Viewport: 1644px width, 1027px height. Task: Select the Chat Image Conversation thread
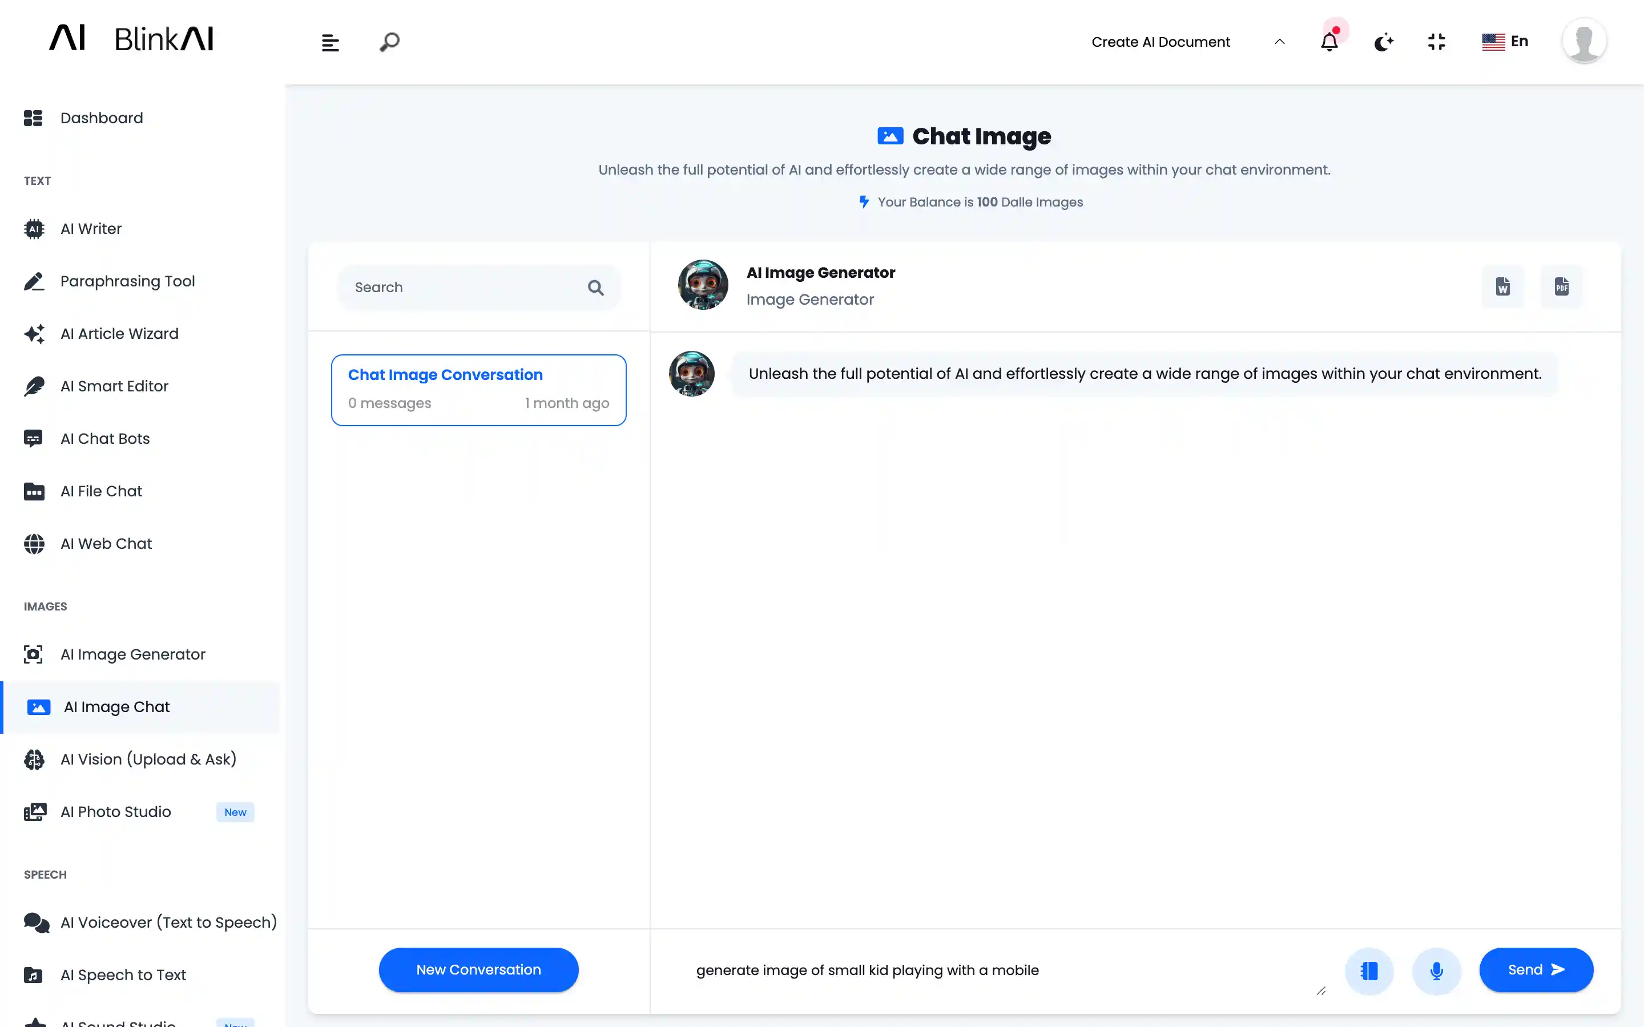(x=478, y=389)
